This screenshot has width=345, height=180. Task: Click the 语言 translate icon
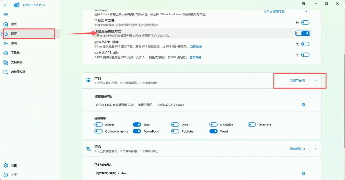[88, 149]
